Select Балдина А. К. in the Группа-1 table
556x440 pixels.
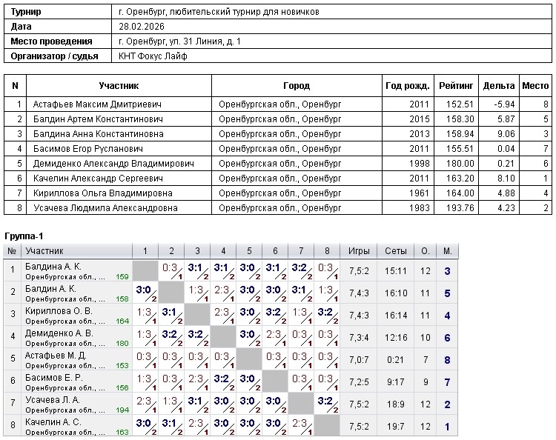coord(53,266)
